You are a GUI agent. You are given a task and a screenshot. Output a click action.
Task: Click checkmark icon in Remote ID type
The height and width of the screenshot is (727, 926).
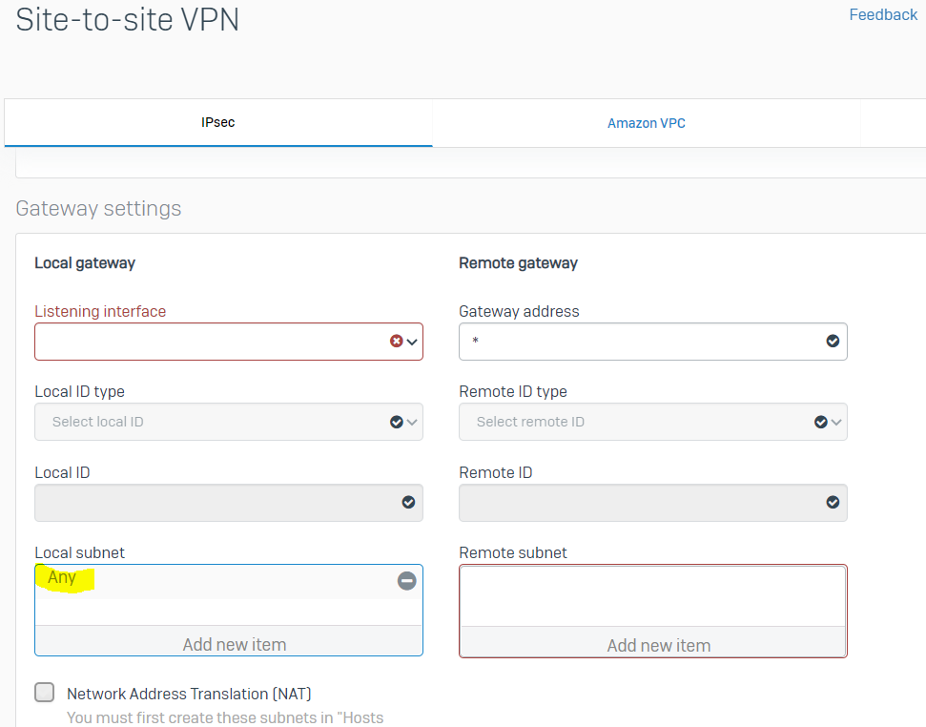[x=821, y=422]
